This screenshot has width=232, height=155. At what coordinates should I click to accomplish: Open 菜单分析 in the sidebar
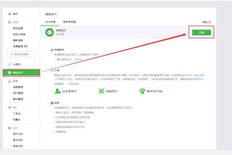pos(18,146)
